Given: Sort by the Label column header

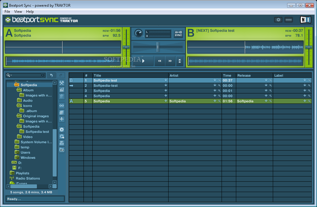Looking at the screenshot, I should 292,75.
